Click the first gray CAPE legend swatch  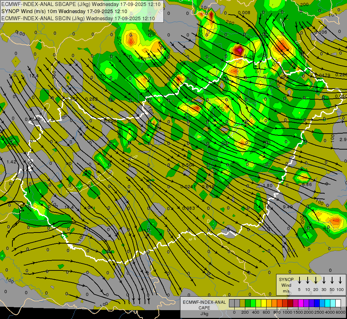point(232,303)
